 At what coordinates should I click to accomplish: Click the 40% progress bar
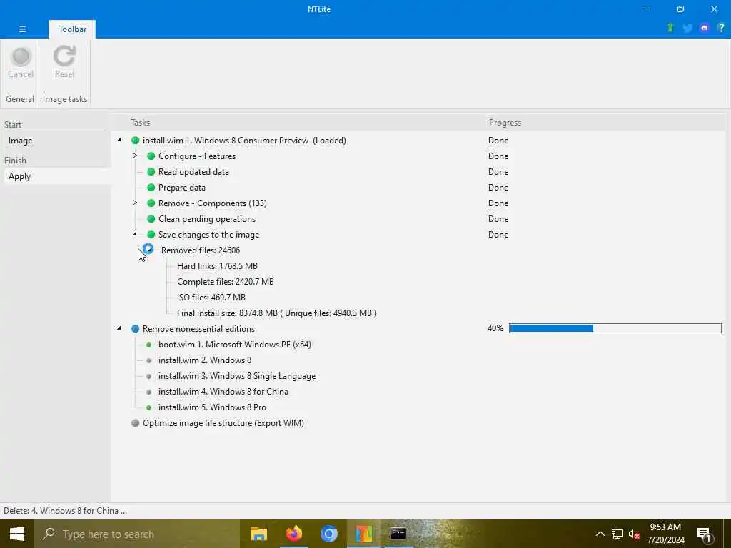pyautogui.click(x=615, y=328)
